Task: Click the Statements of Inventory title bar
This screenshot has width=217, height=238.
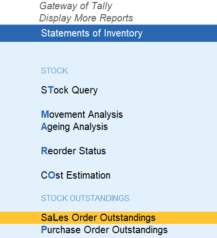Action: [x=108, y=33]
